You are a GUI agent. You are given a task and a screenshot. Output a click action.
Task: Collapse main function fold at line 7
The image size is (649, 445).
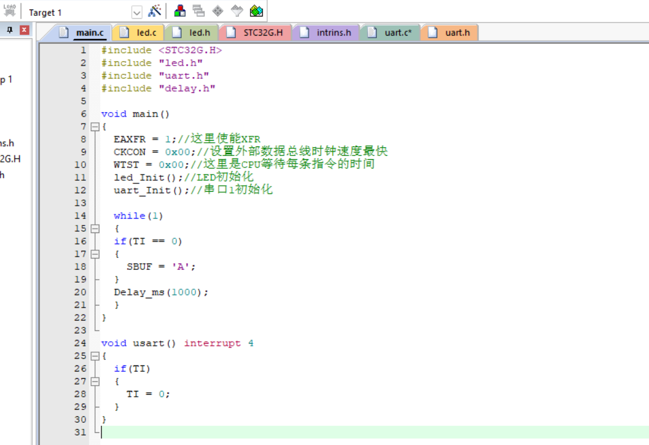[x=95, y=127]
